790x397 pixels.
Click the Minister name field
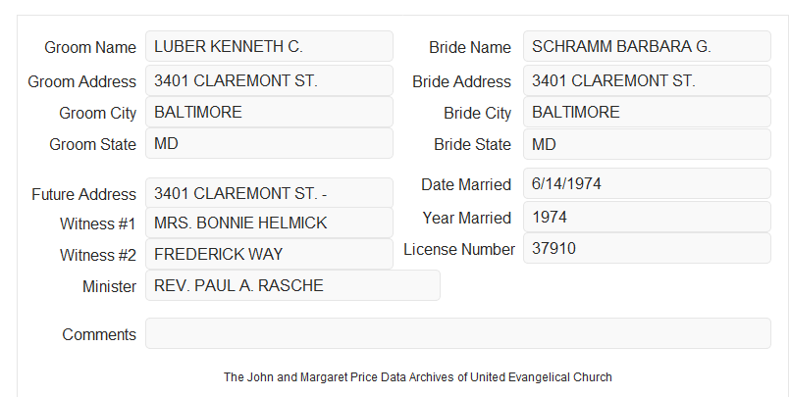coord(292,285)
